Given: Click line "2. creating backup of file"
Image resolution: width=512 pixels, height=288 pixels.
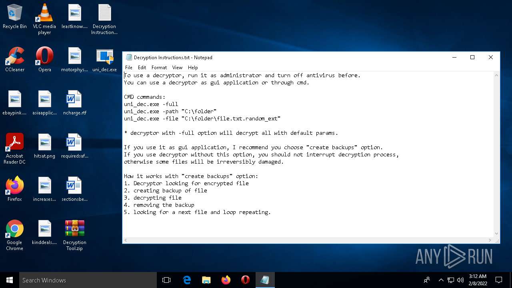Looking at the screenshot, I should [165, 190].
